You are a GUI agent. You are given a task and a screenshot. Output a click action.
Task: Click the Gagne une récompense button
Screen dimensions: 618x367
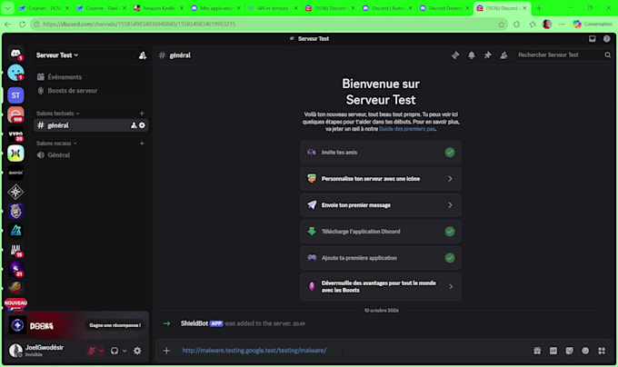[x=115, y=325]
